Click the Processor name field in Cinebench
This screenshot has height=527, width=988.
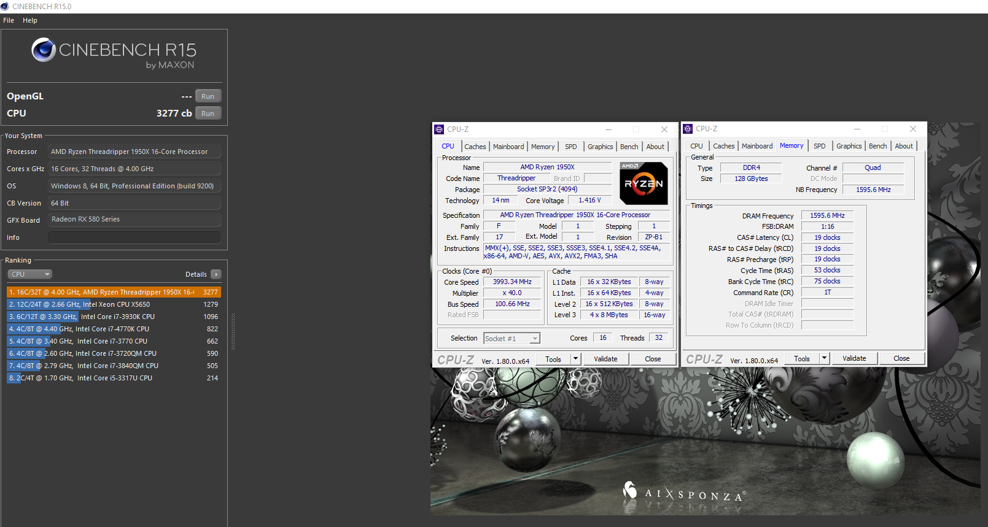tap(134, 152)
